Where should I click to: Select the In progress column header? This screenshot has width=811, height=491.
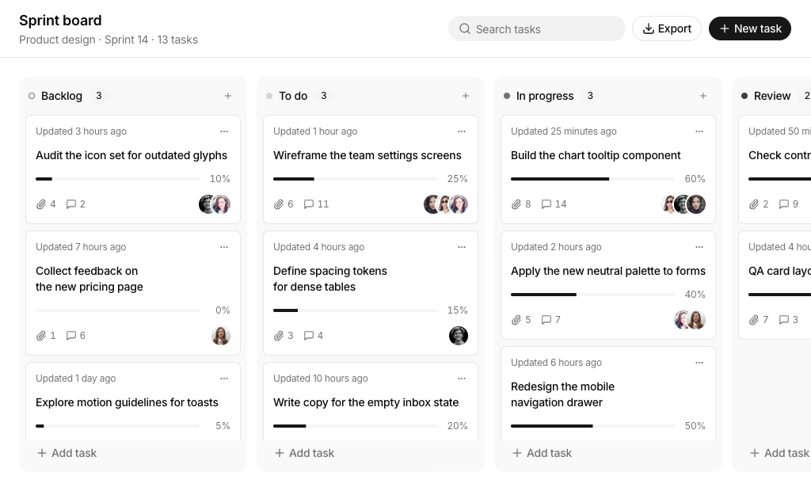(x=545, y=97)
